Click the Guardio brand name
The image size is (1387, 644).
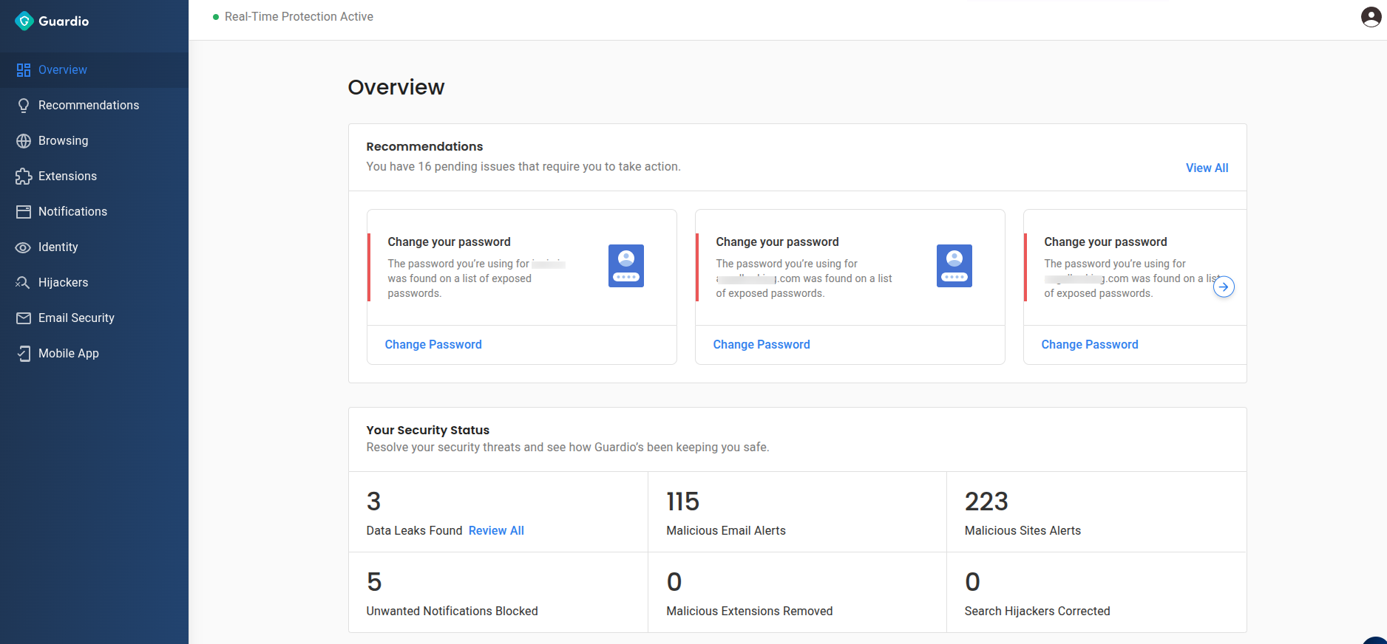click(64, 21)
